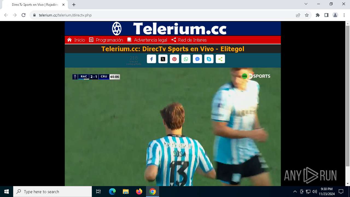The image size is (350, 197).
Task: Open the Chrome profile avatar menu
Action: click(x=335, y=15)
